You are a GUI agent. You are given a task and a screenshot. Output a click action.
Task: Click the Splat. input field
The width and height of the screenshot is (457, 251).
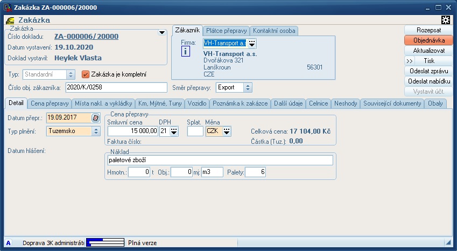(x=195, y=131)
